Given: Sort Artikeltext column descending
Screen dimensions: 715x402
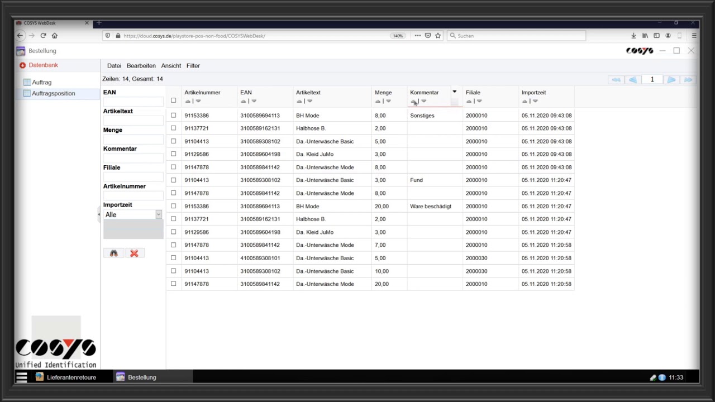Looking at the screenshot, I should click(x=310, y=101).
